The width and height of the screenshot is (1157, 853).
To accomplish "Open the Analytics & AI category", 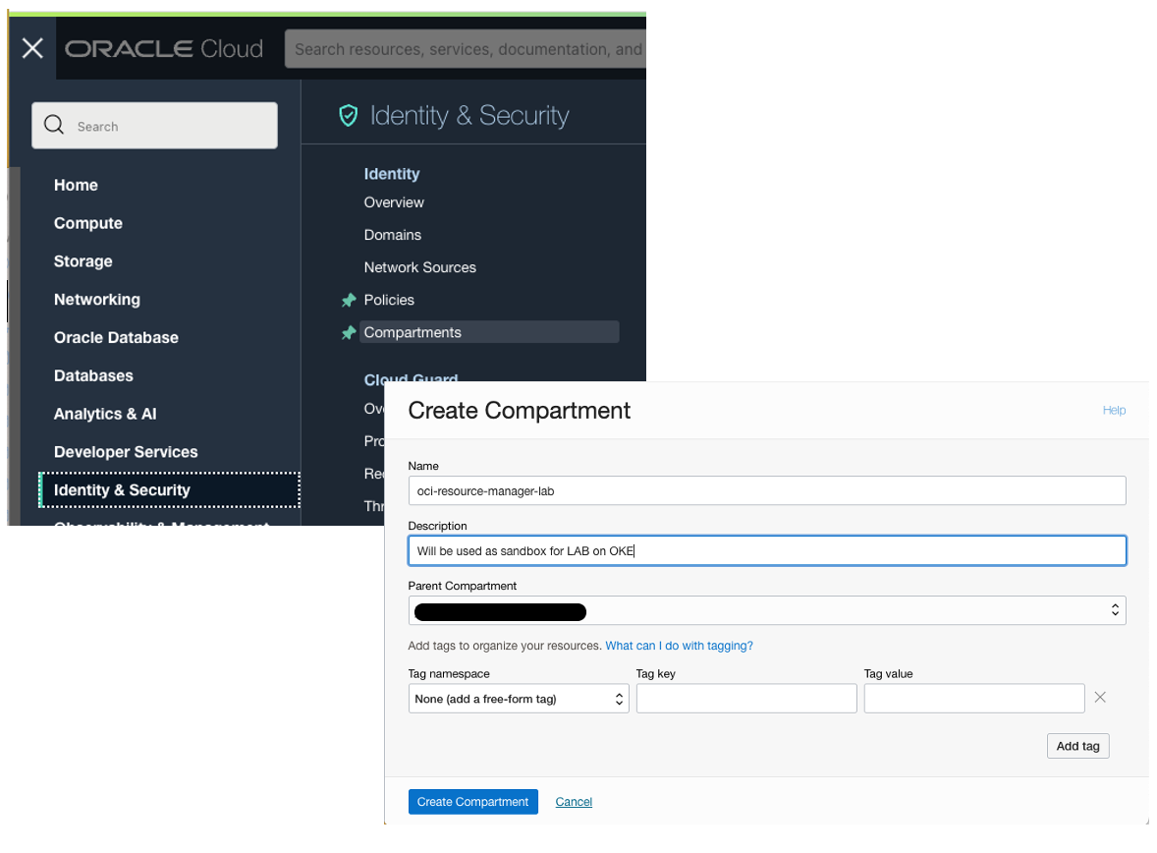I will coord(105,414).
